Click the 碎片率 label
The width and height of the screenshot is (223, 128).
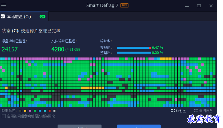106,41
